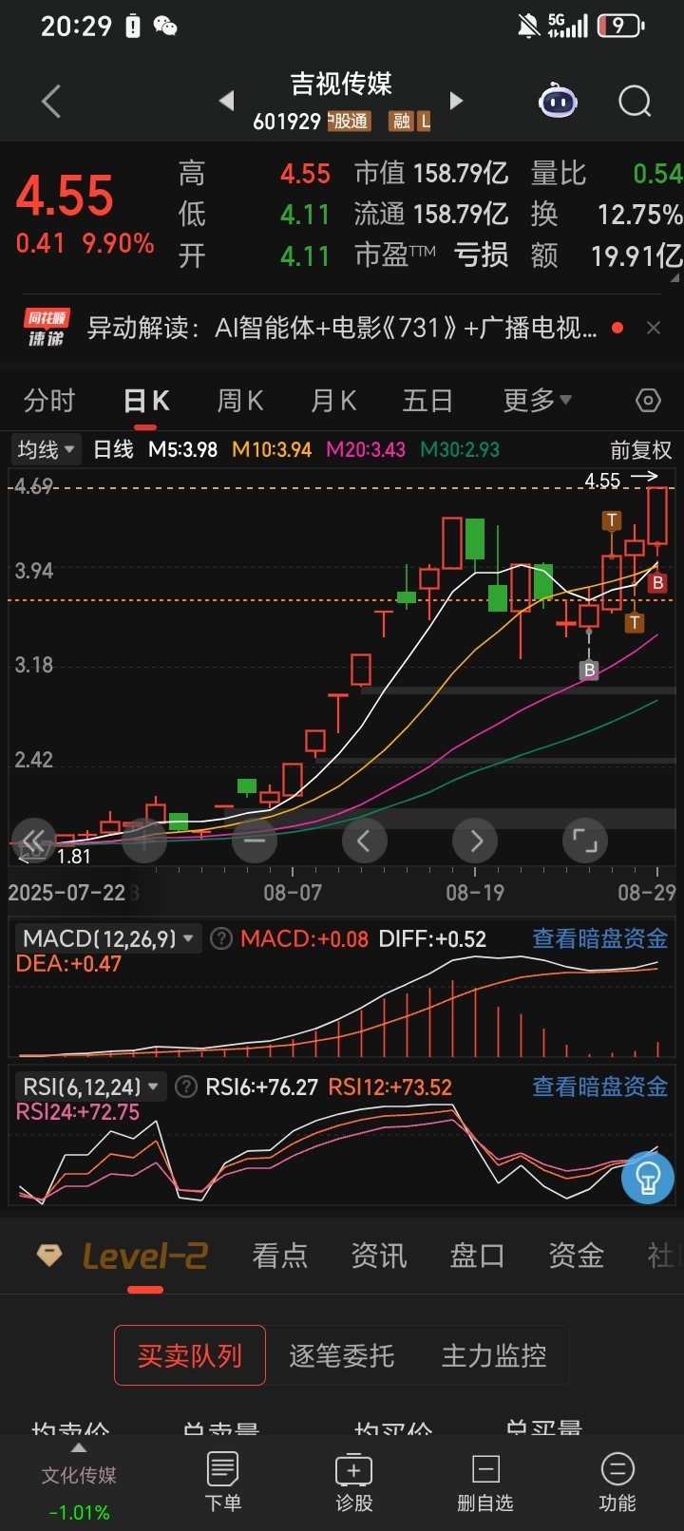
Task: Tap the 沪股通 badge
Action: click(349, 122)
